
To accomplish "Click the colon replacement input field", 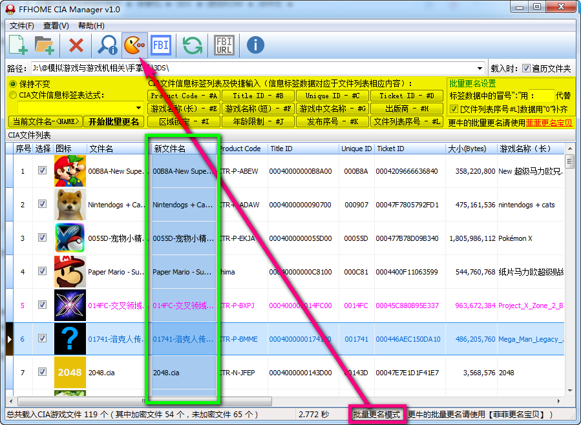I will pos(541,96).
